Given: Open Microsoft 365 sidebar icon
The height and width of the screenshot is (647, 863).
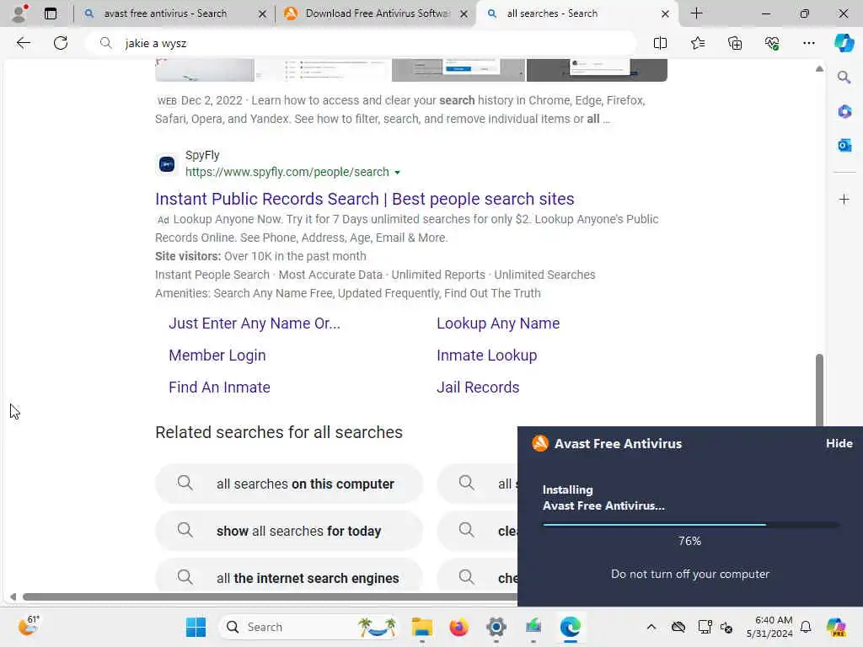Looking at the screenshot, I should click(844, 112).
